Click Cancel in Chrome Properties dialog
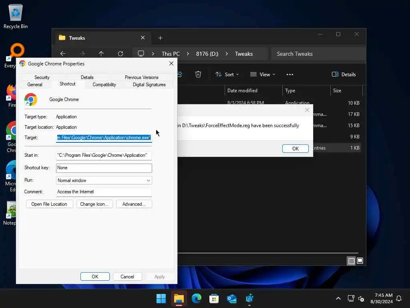This screenshot has height=308, width=410. coord(127,277)
